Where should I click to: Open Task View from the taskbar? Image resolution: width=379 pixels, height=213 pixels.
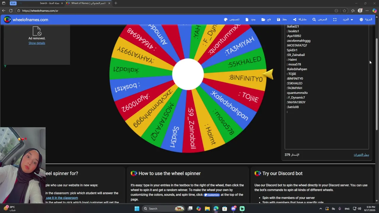pos(190,209)
